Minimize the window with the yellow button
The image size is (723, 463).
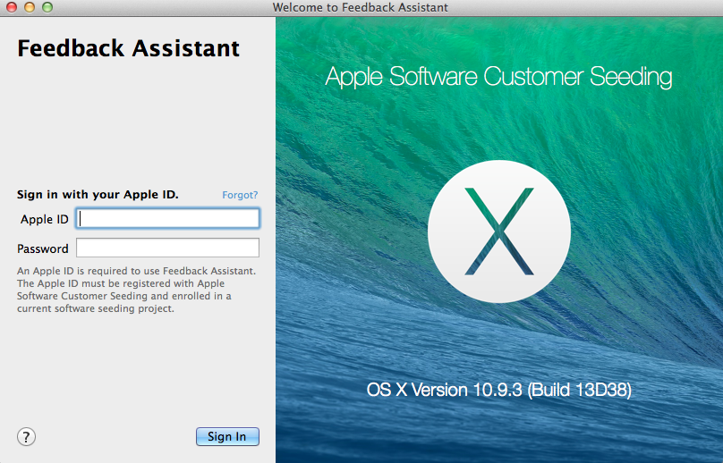30,7
